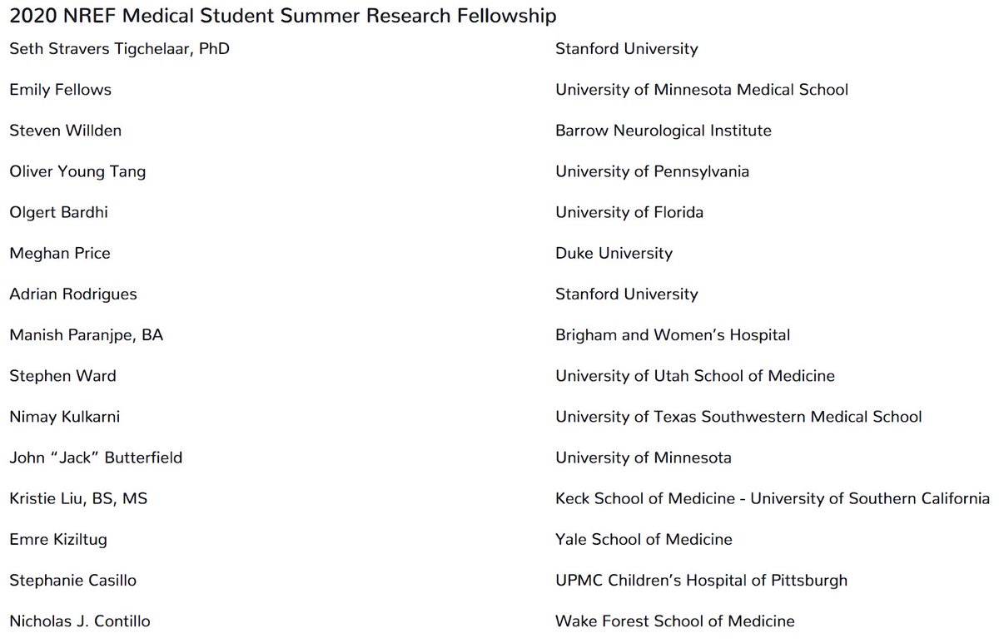Click Brigham and Women's Hospital
999x643 pixels.
click(x=673, y=335)
